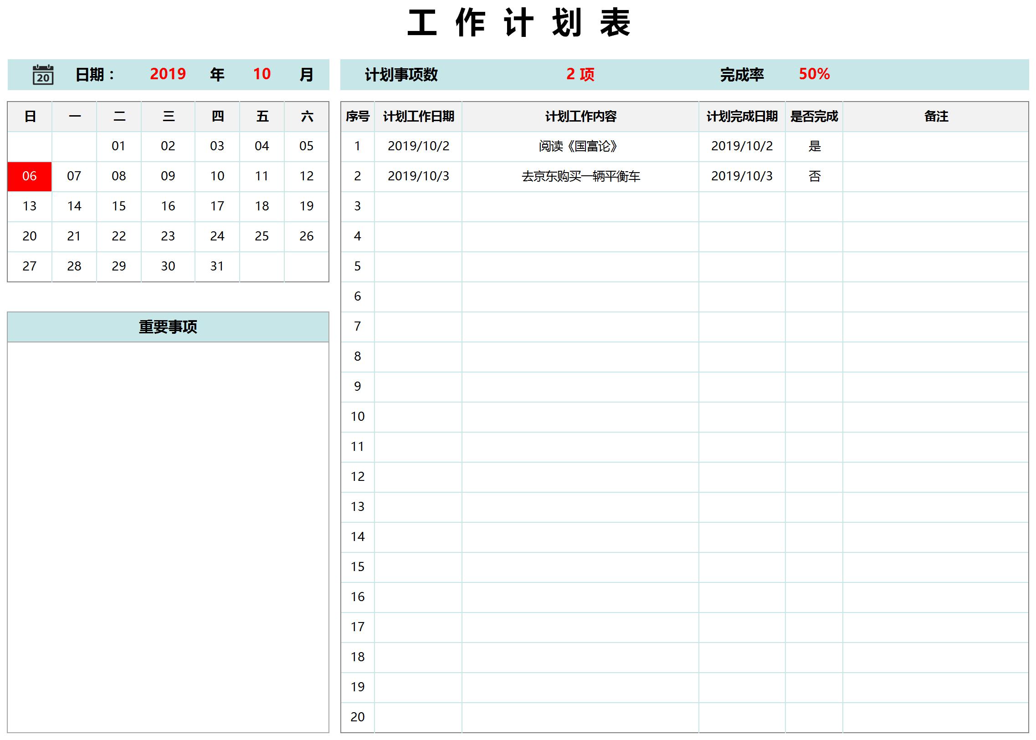The width and height of the screenshot is (1036, 740).
Task: Click the year value 2019
Action: pos(168,74)
